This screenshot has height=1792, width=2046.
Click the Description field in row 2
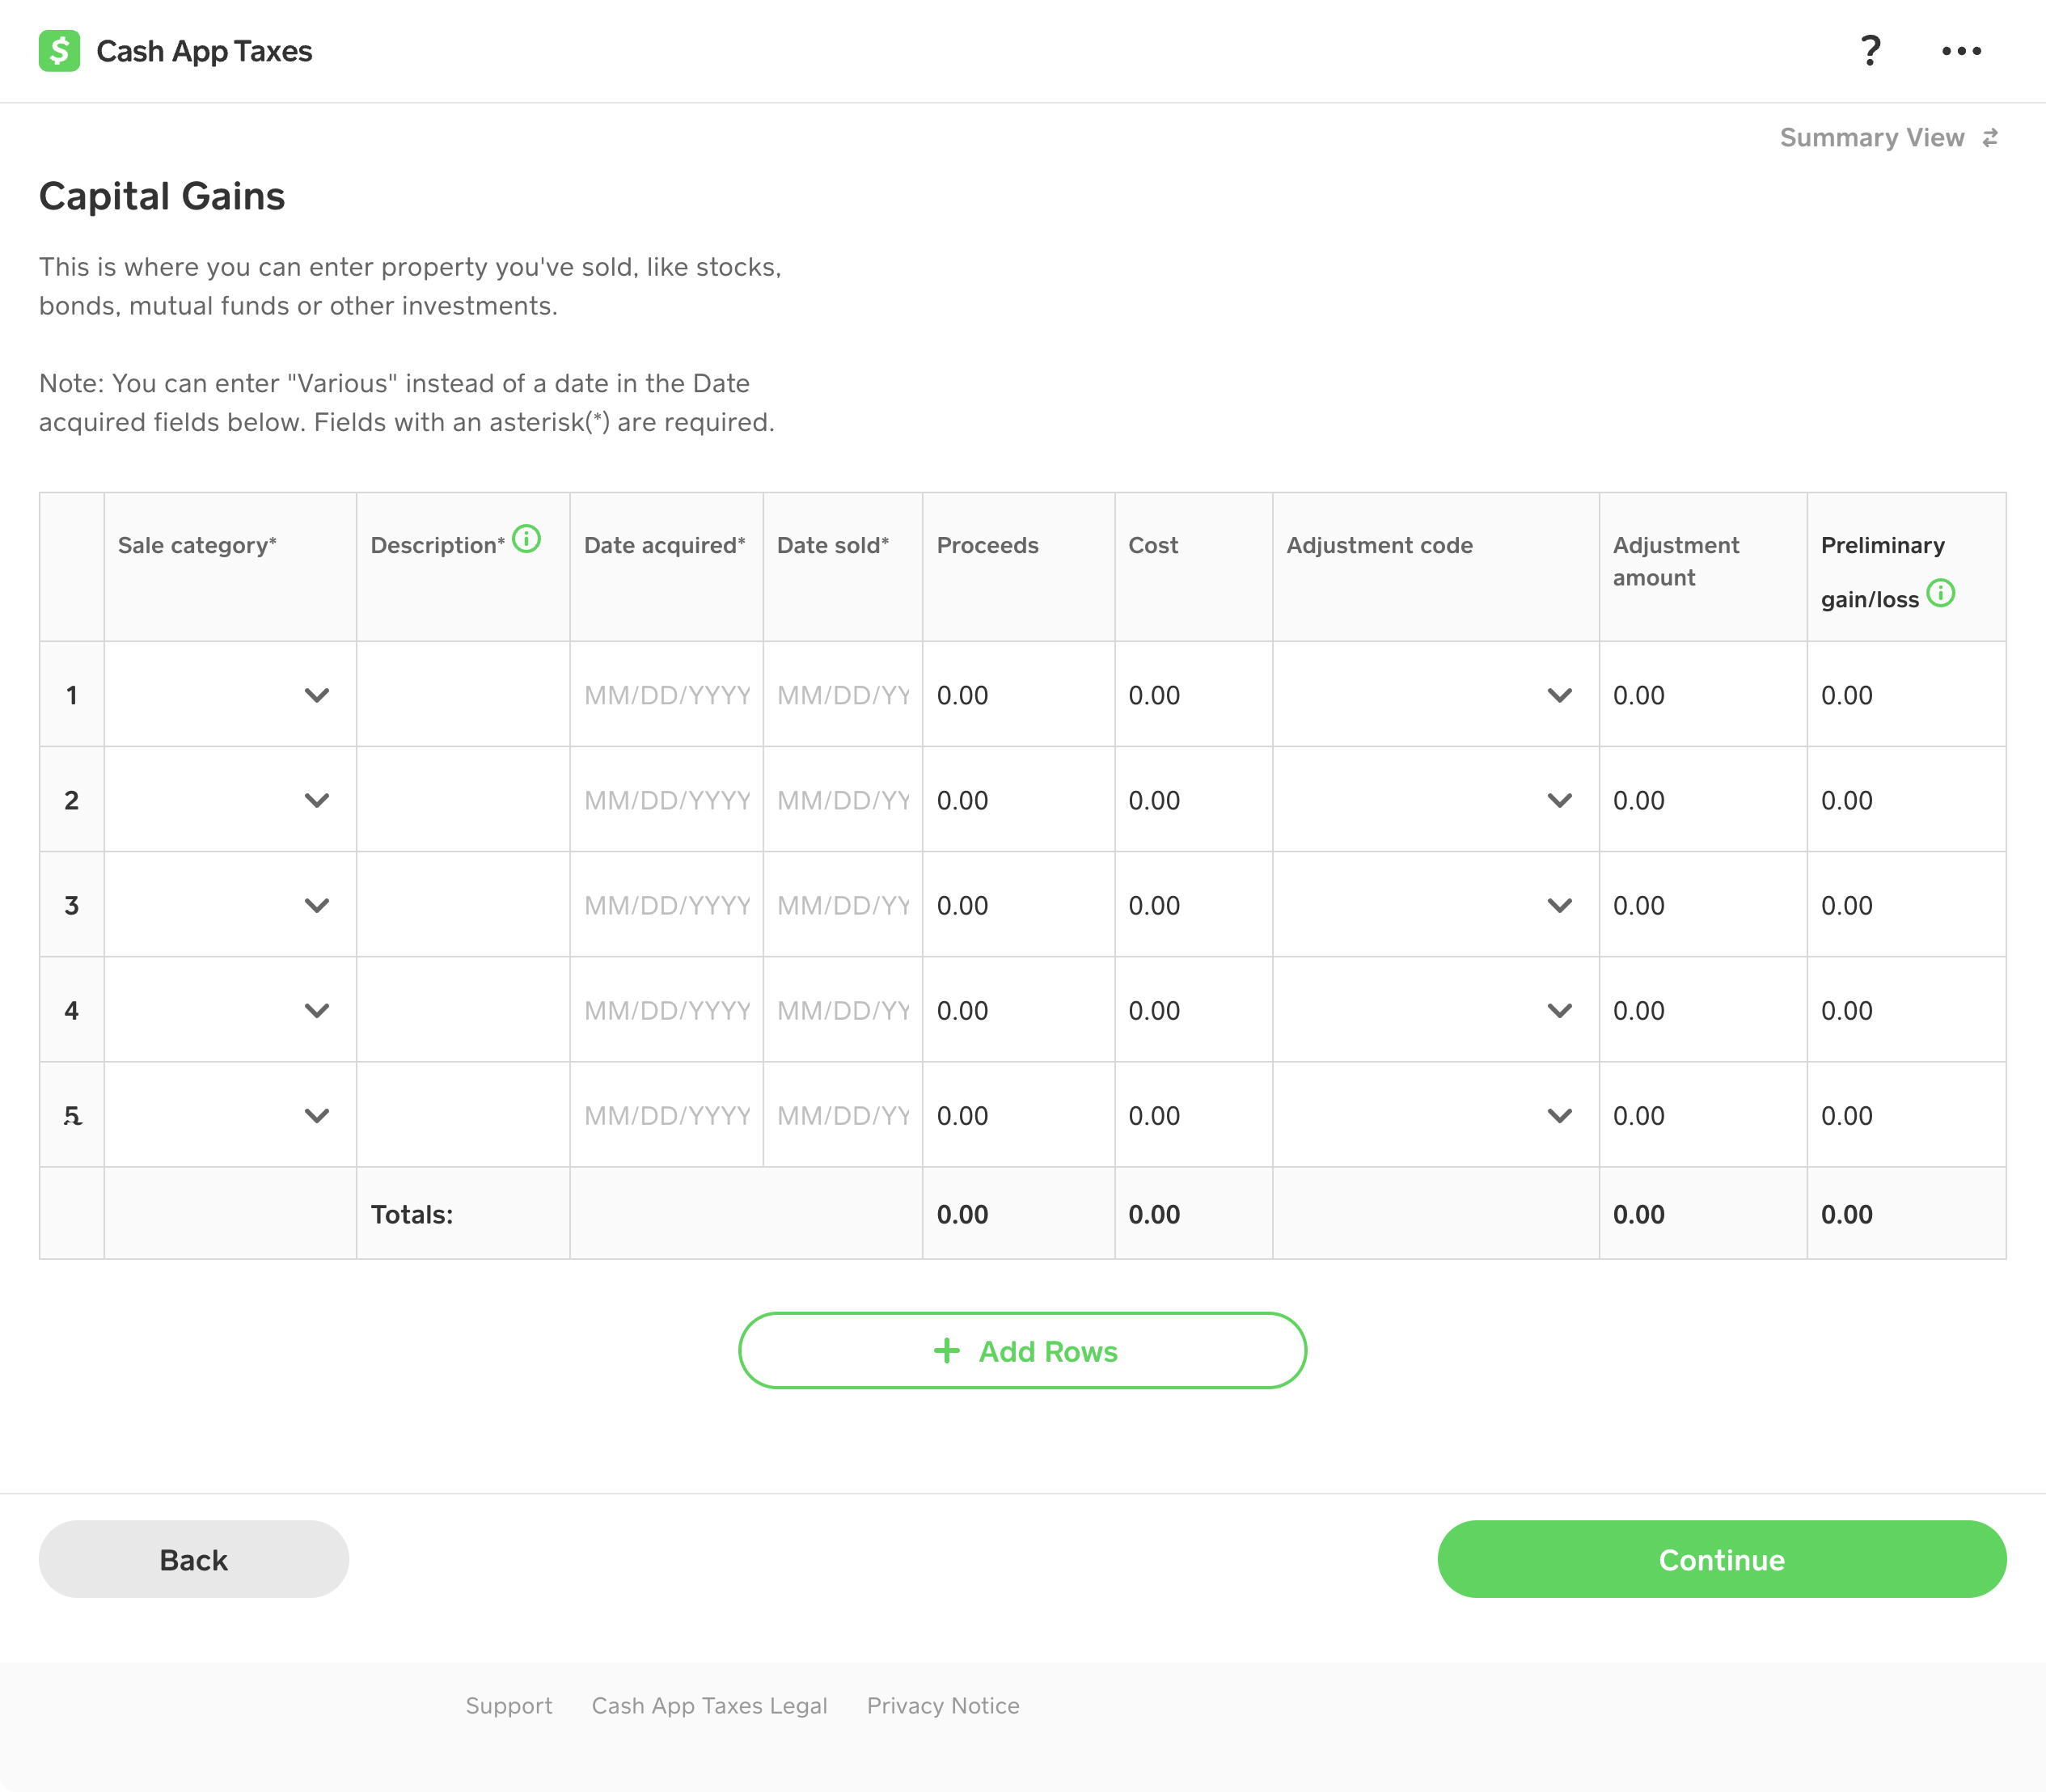click(463, 800)
